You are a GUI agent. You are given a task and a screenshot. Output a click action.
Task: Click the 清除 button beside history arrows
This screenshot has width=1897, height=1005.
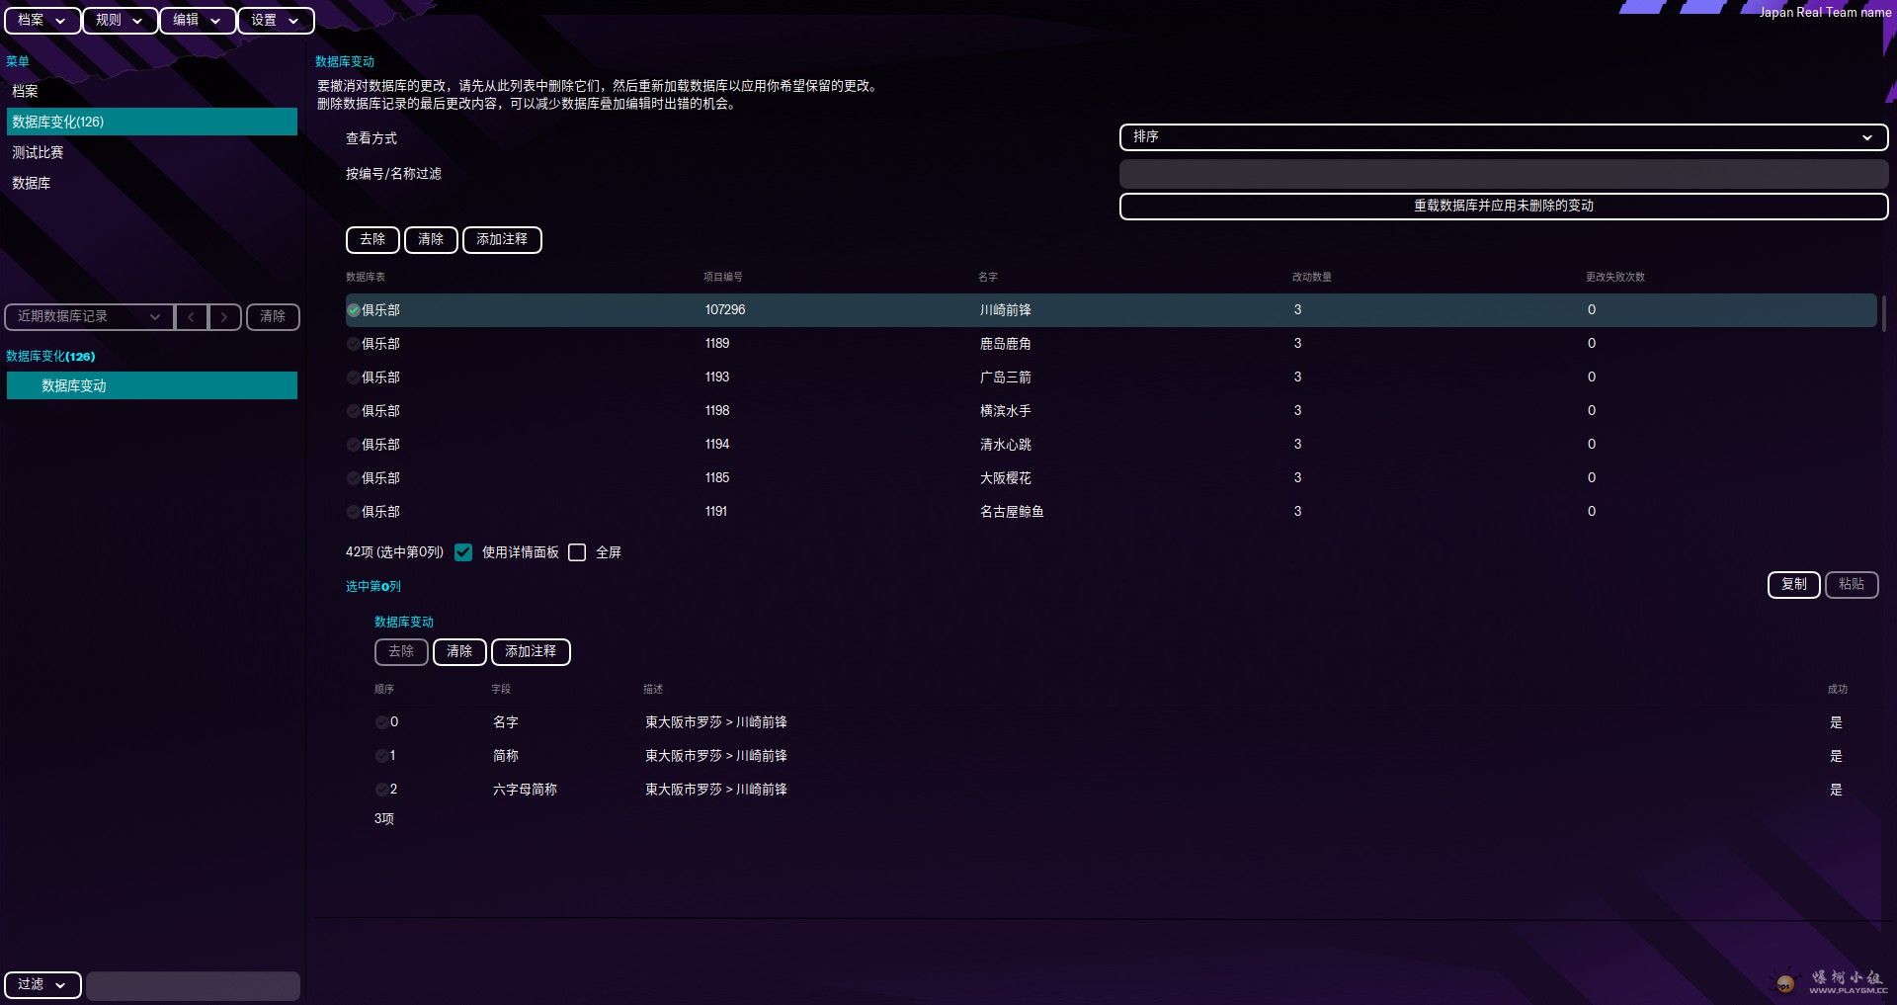tap(273, 316)
